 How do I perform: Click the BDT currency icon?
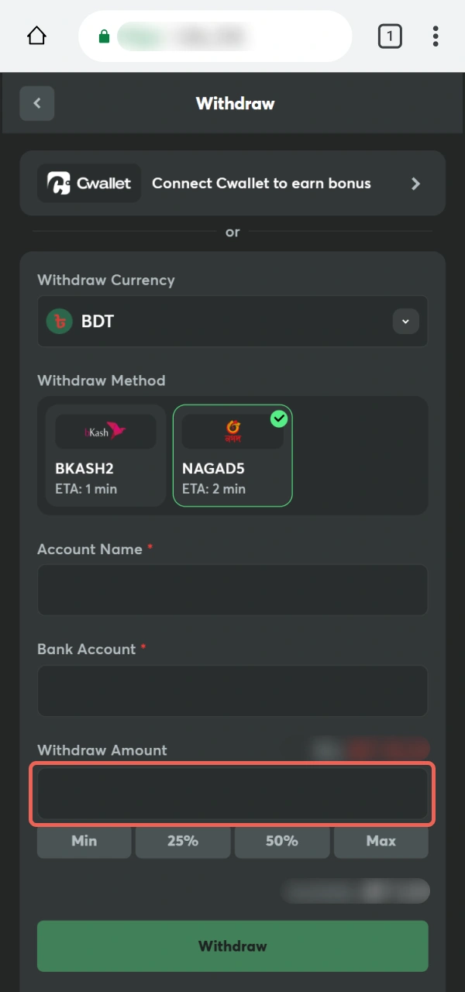pos(59,321)
